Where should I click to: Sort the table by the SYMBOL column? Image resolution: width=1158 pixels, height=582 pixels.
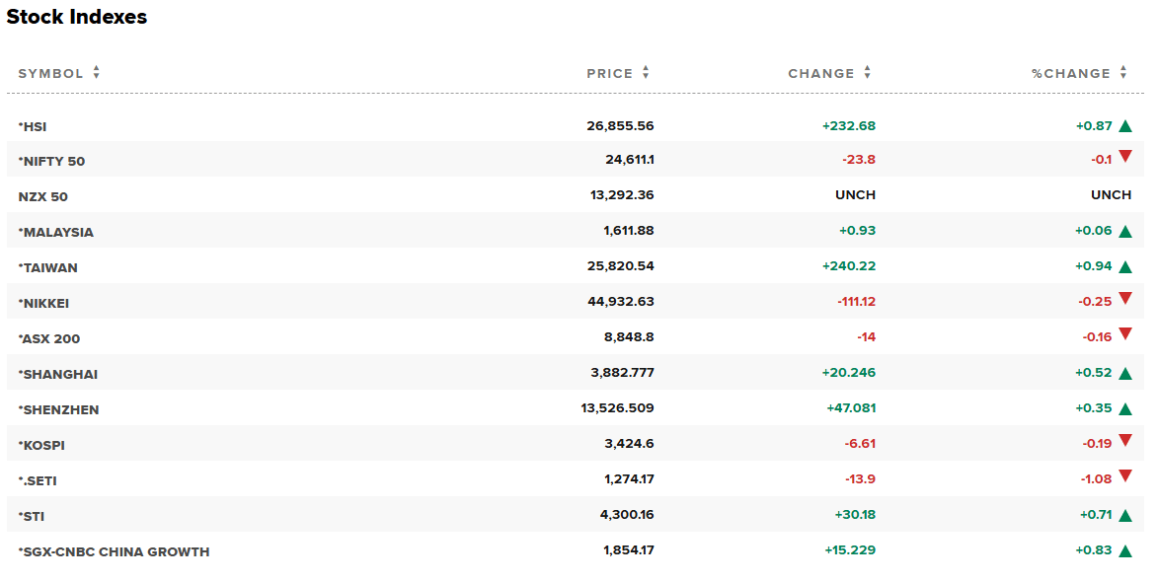[51, 74]
